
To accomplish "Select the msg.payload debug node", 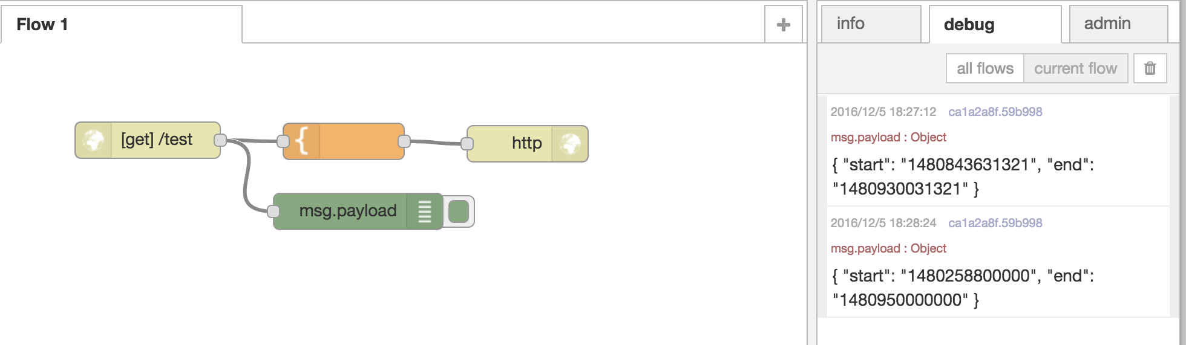I will click(348, 211).
